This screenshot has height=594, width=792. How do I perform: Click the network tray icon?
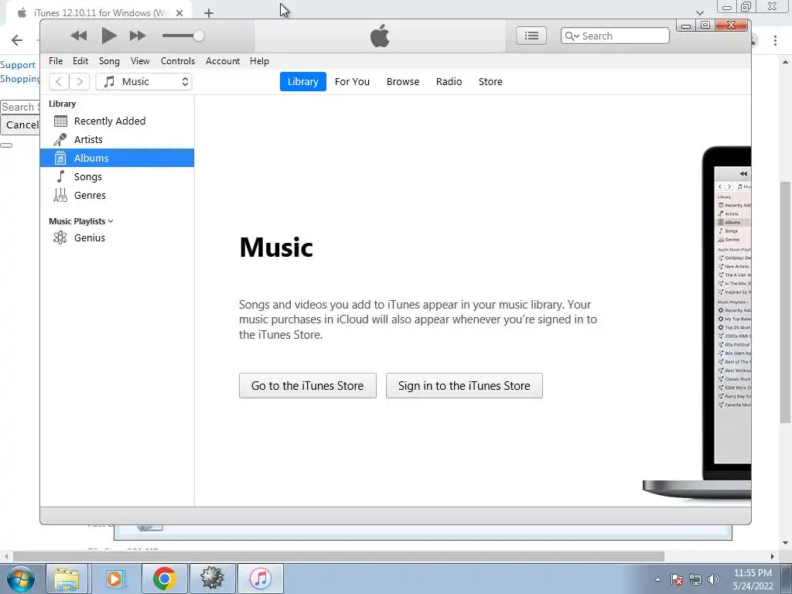695,579
